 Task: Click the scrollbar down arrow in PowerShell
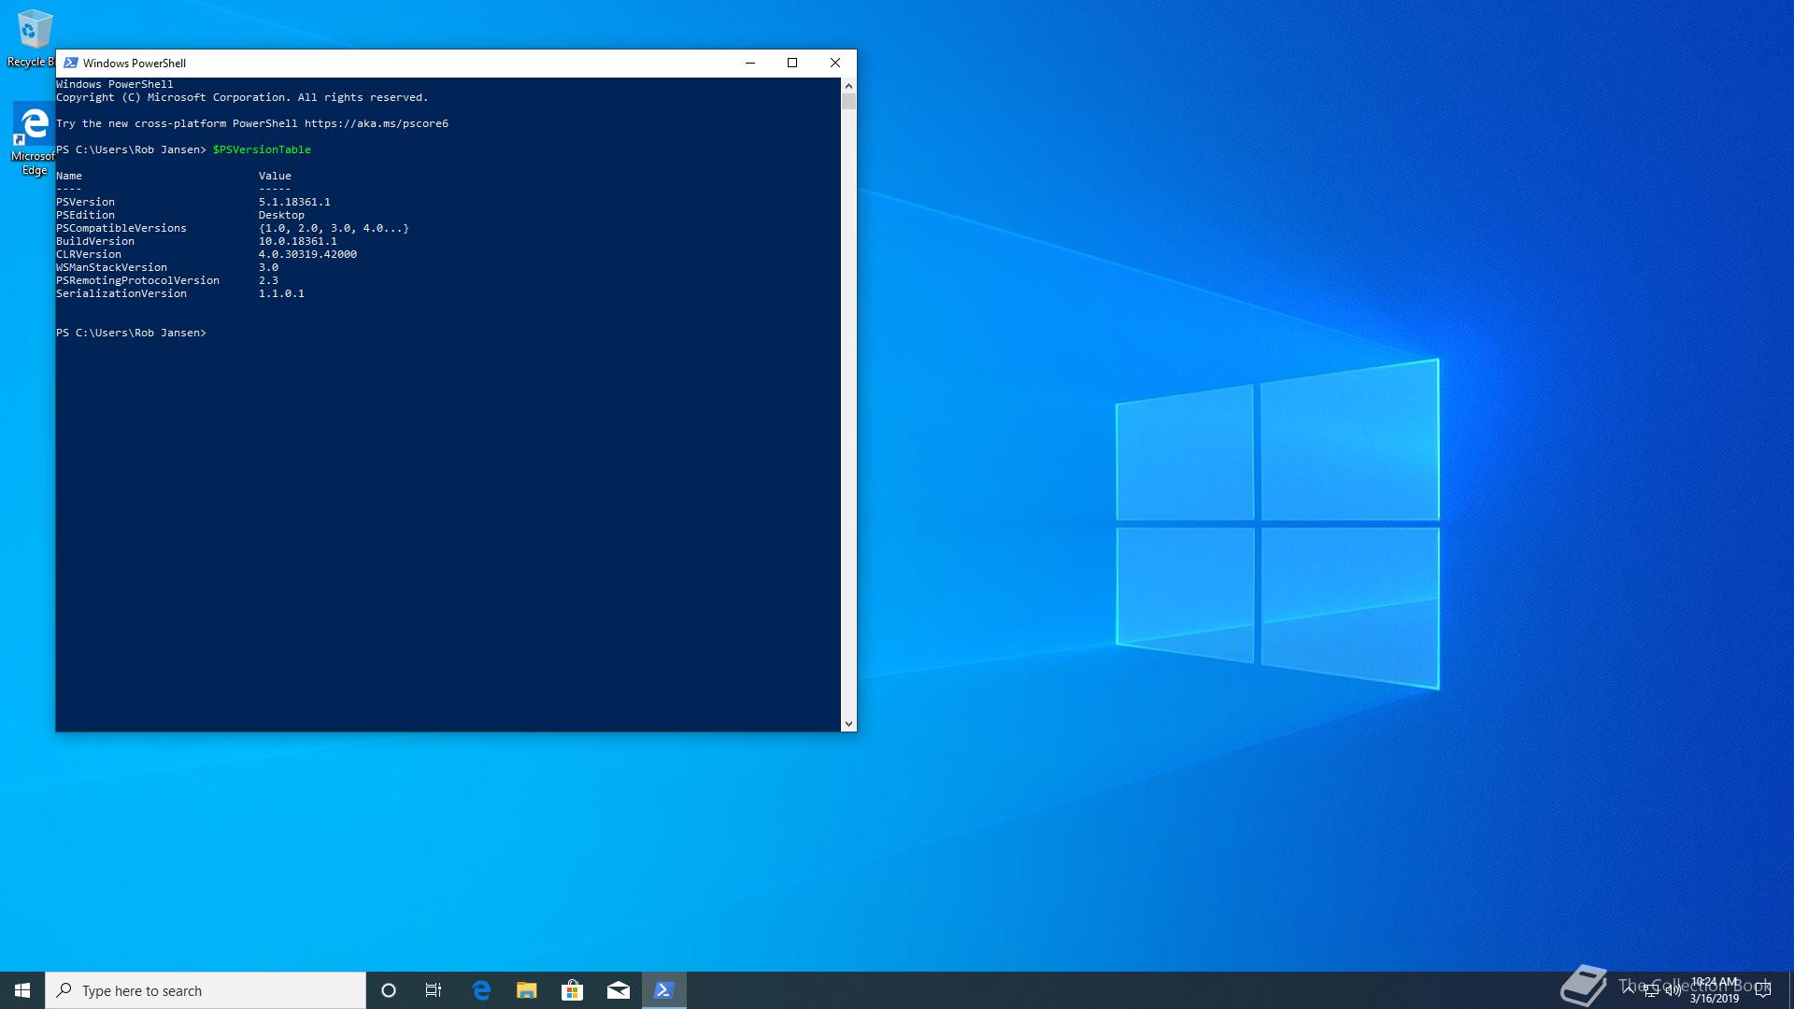coord(848,723)
